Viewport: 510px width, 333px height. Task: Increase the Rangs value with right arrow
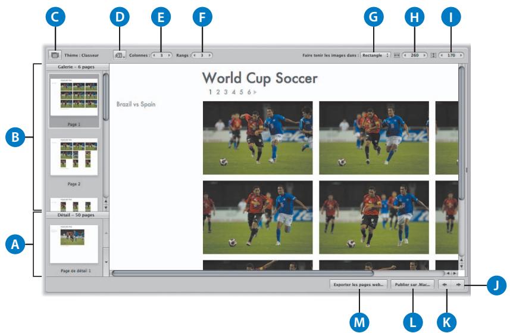click(x=209, y=55)
